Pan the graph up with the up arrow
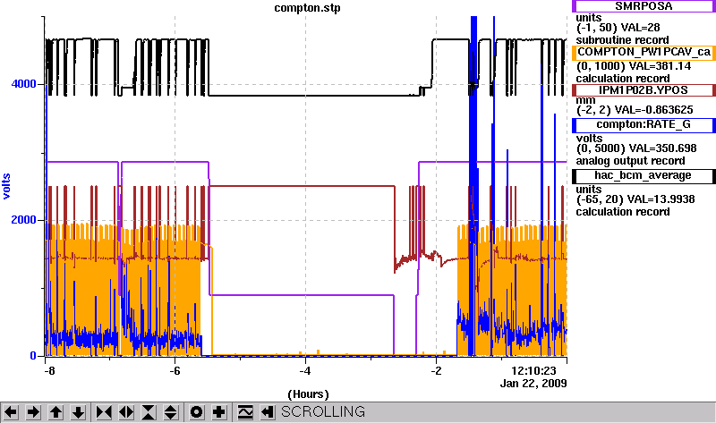716x423 pixels. coord(55,412)
